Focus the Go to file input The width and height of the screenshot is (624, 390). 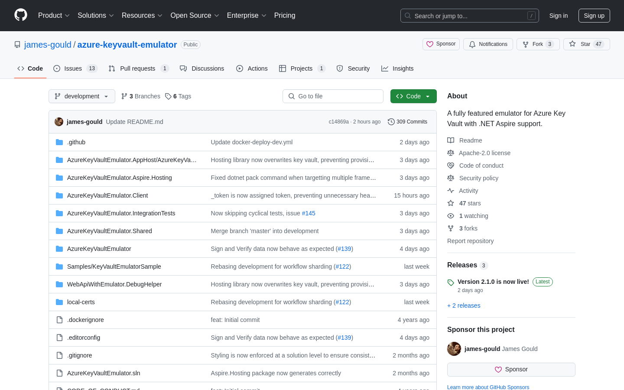333,96
